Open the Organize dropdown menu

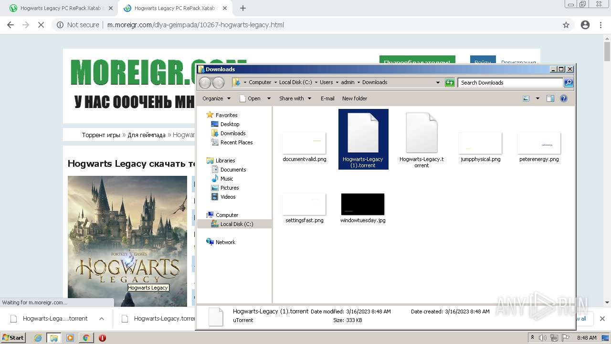[216, 98]
